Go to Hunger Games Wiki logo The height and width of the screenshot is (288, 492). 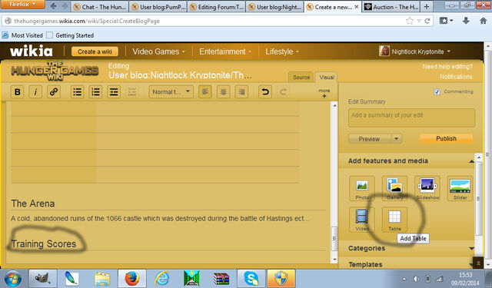coord(55,71)
